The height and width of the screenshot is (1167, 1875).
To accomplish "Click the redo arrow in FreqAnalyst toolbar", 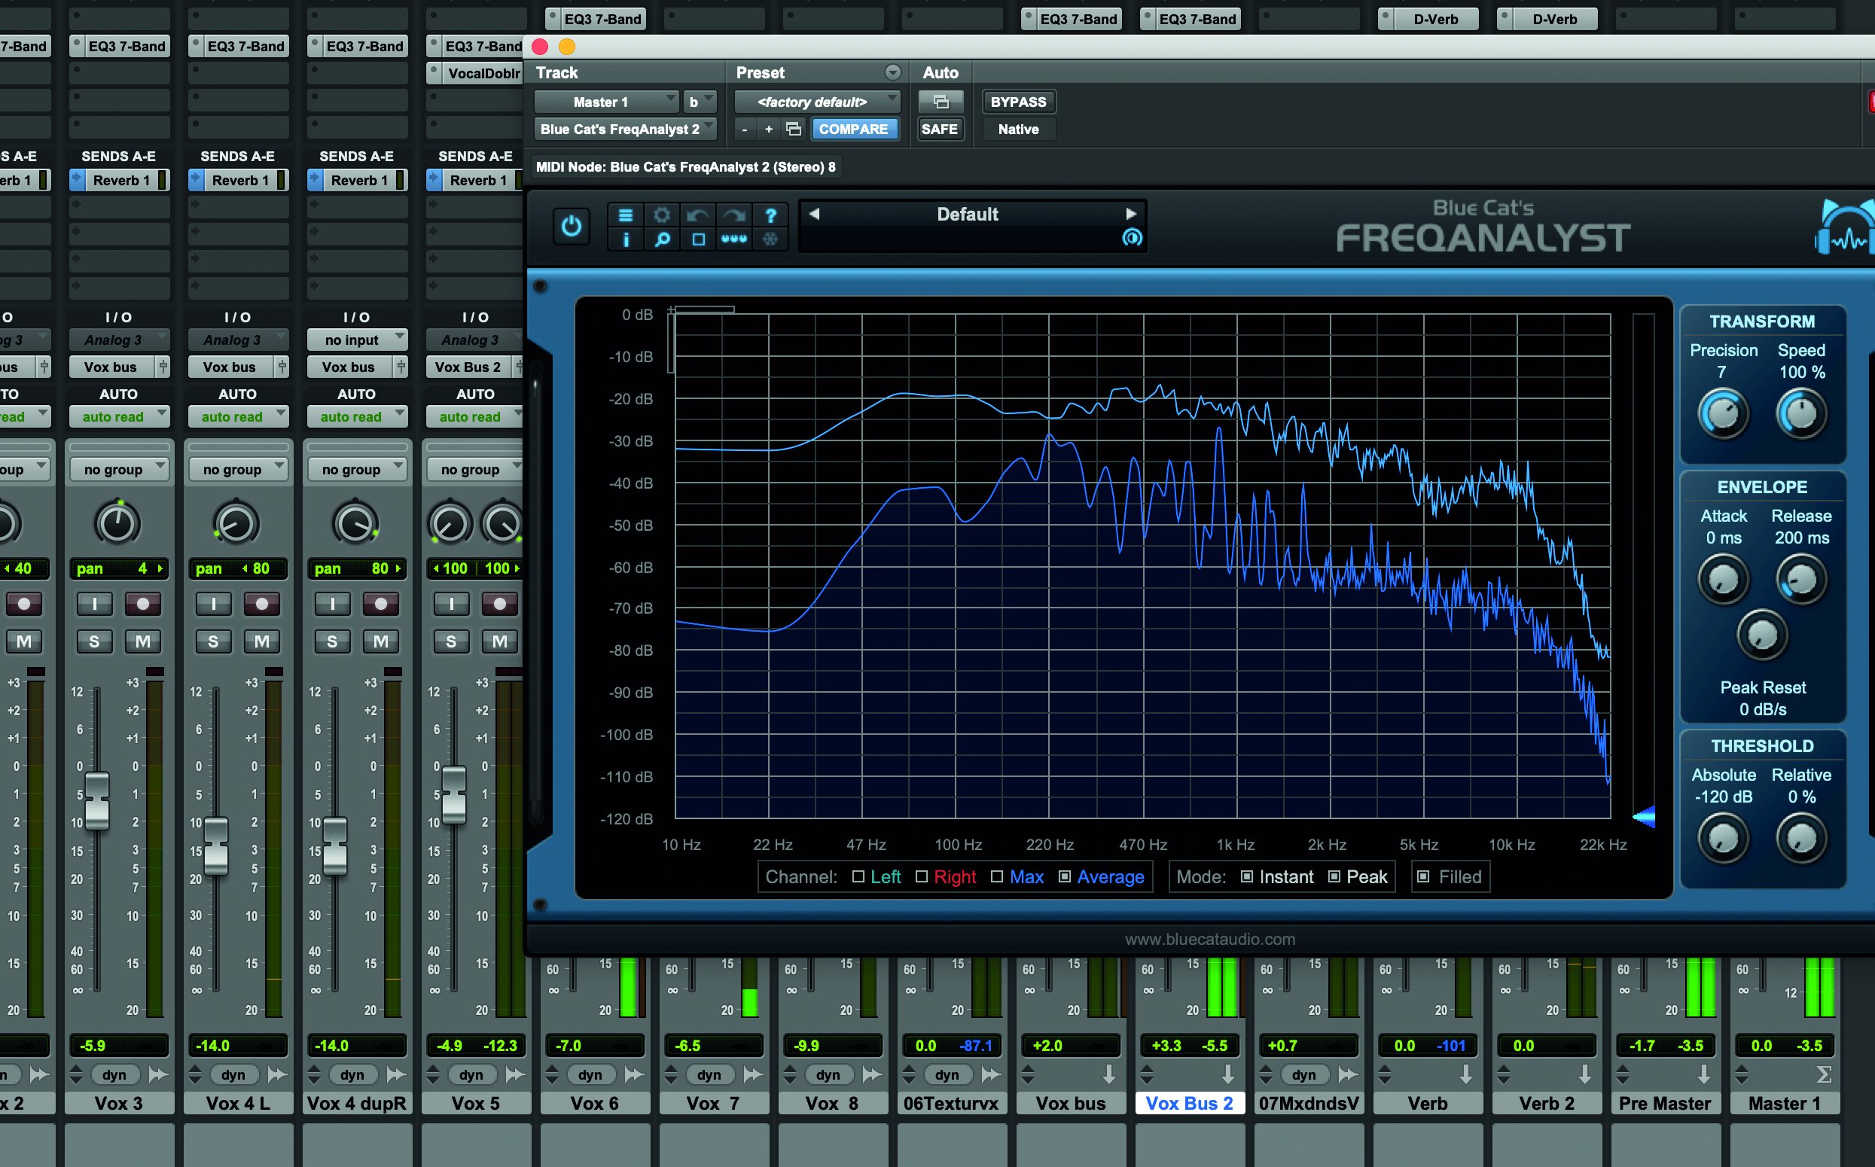I will [734, 215].
